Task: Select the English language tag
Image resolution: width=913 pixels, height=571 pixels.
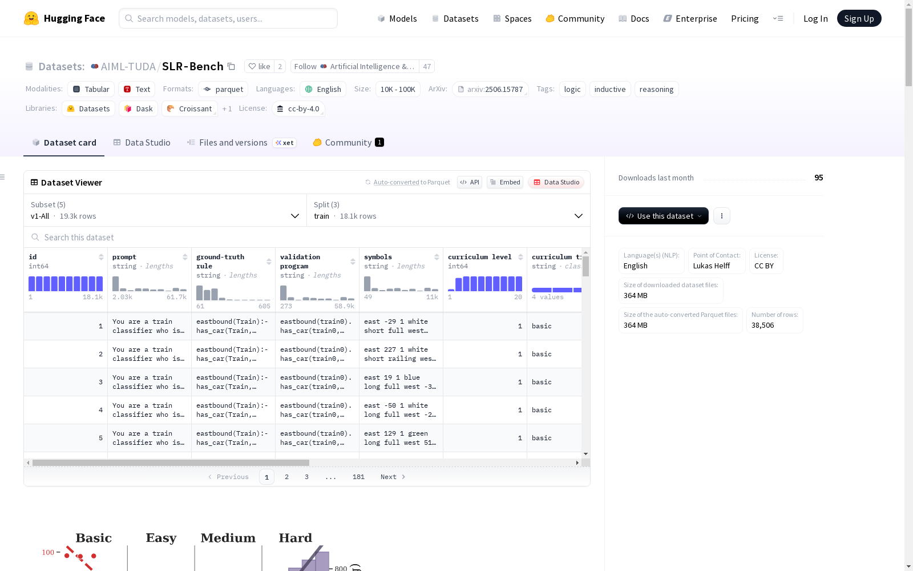Action: [x=323, y=89]
